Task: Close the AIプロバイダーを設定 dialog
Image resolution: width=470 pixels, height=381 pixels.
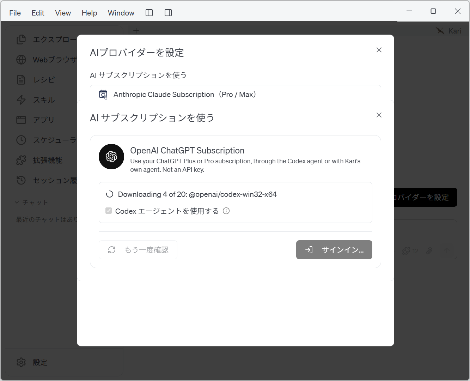Action: click(x=379, y=50)
